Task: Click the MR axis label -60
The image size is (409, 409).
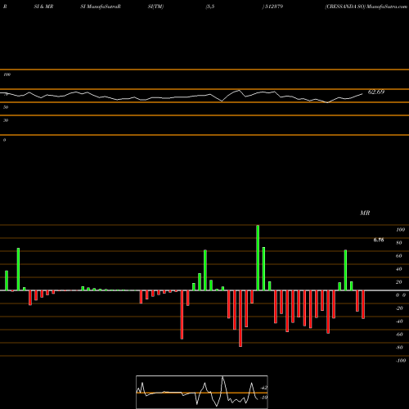Action: tap(399, 335)
